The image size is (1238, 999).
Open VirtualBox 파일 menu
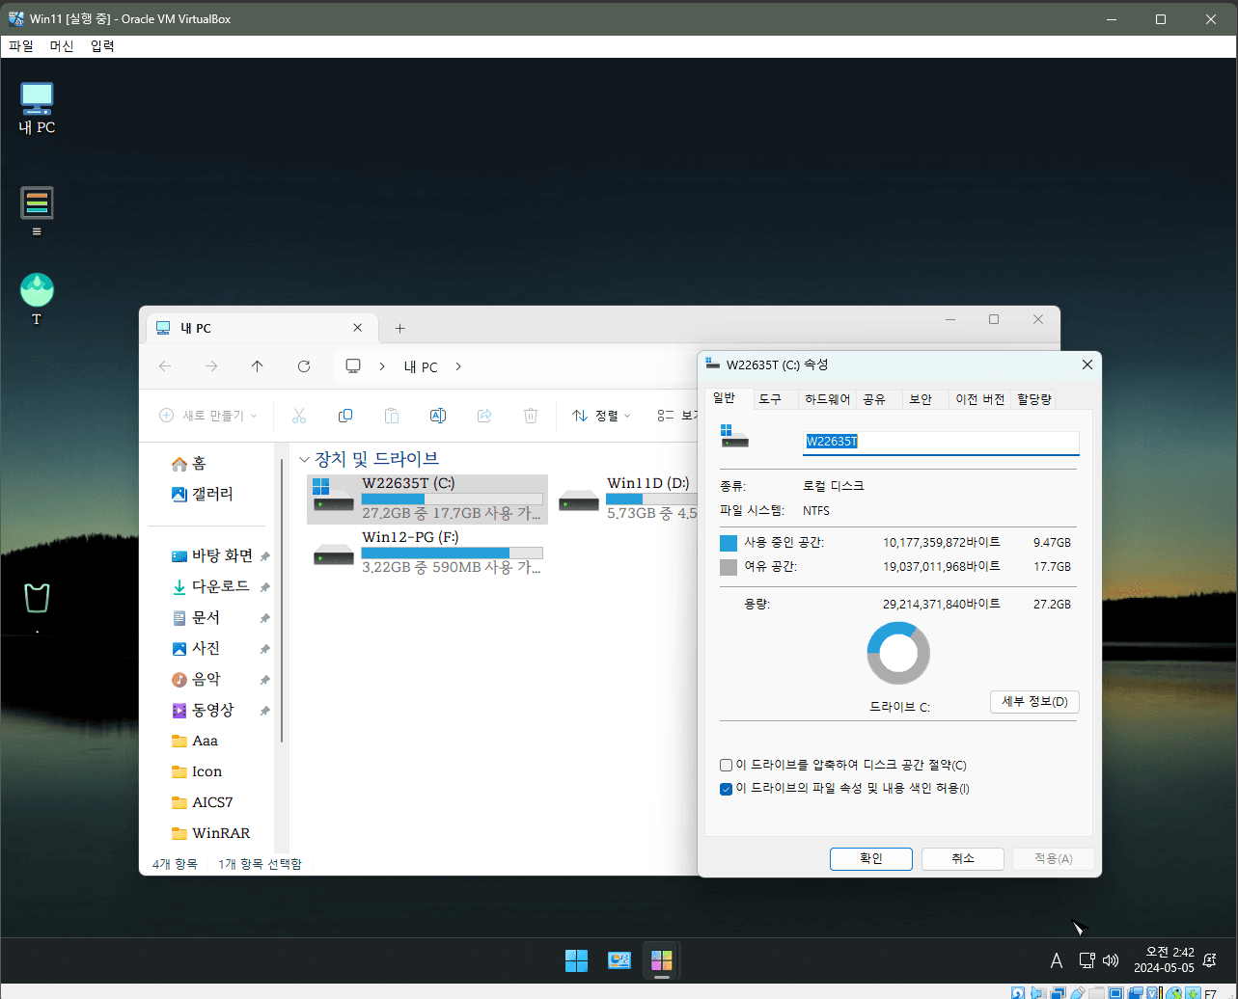point(21,46)
